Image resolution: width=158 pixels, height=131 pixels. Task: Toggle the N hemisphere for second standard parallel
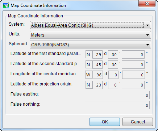[x=89, y=64]
